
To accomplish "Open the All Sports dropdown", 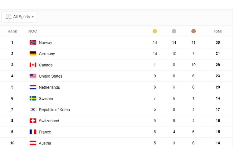I will click(x=19, y=17).
